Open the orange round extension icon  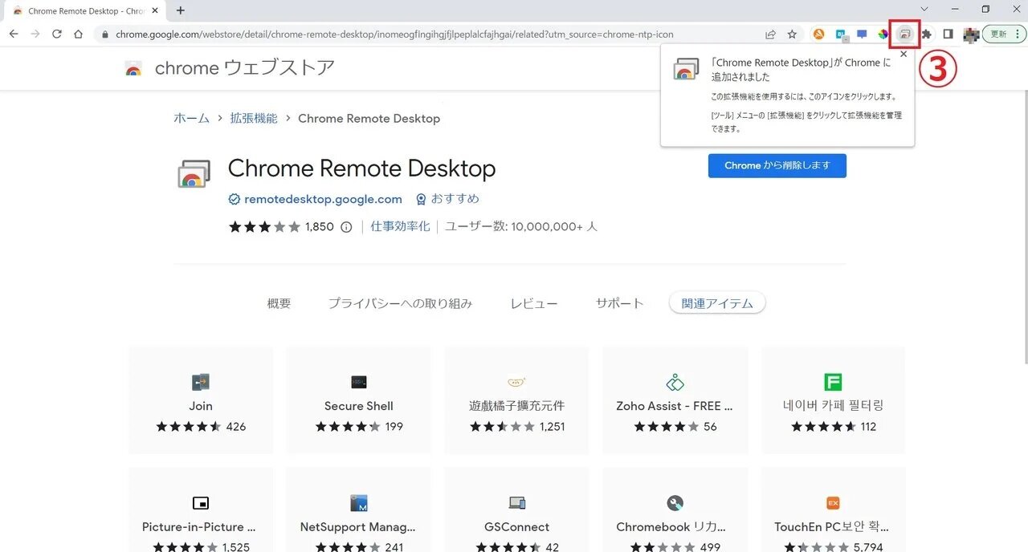[x=819, y=34]
